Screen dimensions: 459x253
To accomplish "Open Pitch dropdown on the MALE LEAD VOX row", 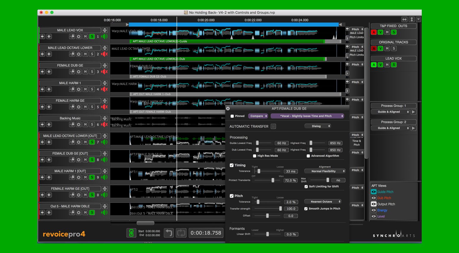I will (x=357, y=29).
